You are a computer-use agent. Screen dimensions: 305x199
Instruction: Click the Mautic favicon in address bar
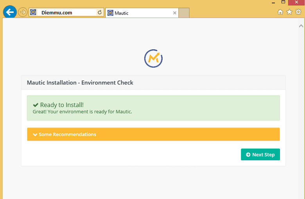click(33, 13)
